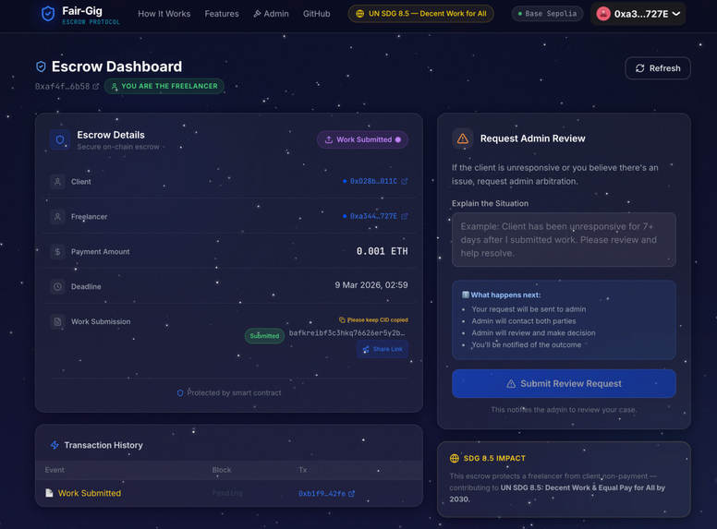717x529 pixels.
Task: Click the Transaction History lightning icon
Action: click(55, 445)
